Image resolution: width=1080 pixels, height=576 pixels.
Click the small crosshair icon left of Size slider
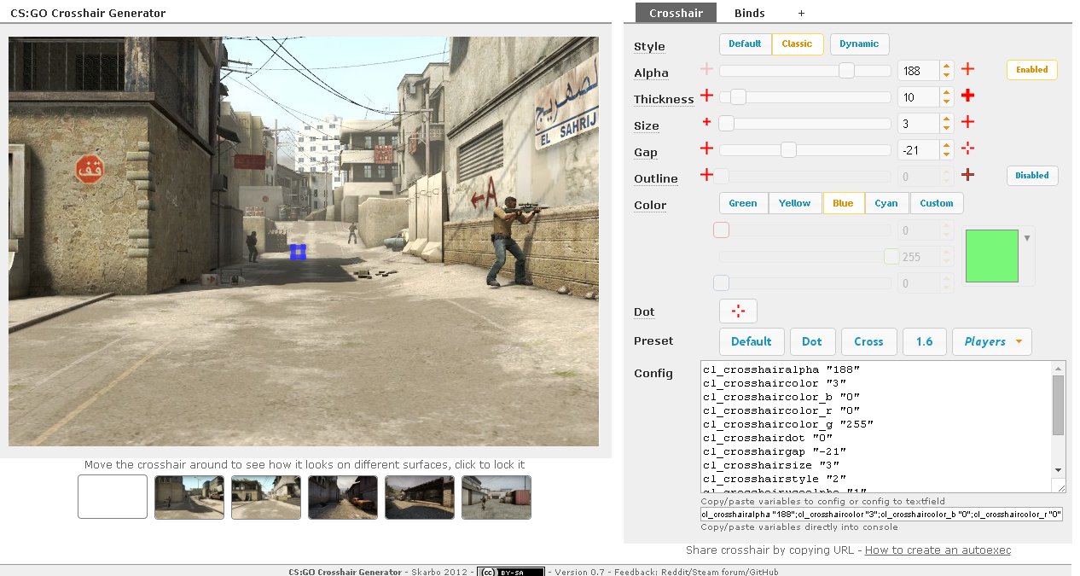(x=706, y=123)
